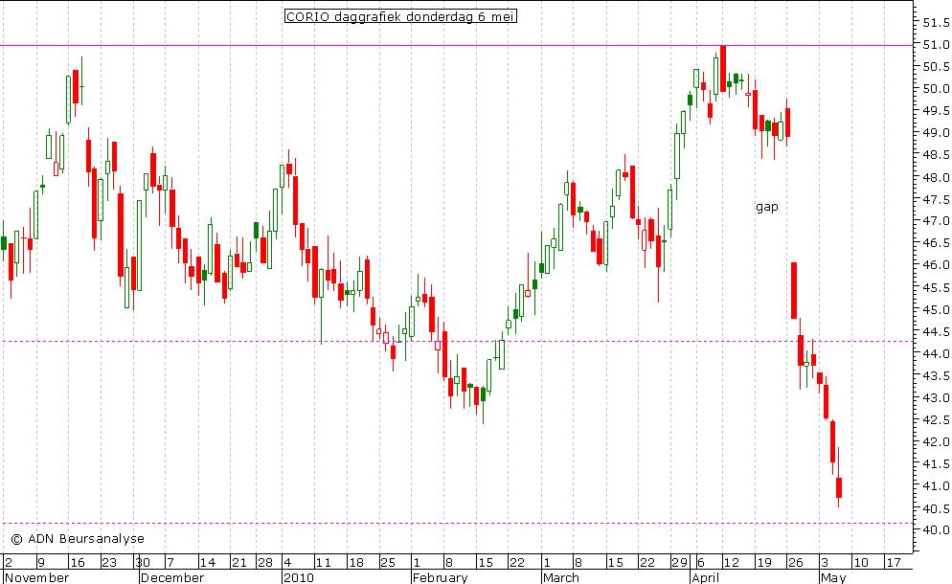
Task: Click the 'April' month label
Action: pyautogui.click(x=706, y=577)
